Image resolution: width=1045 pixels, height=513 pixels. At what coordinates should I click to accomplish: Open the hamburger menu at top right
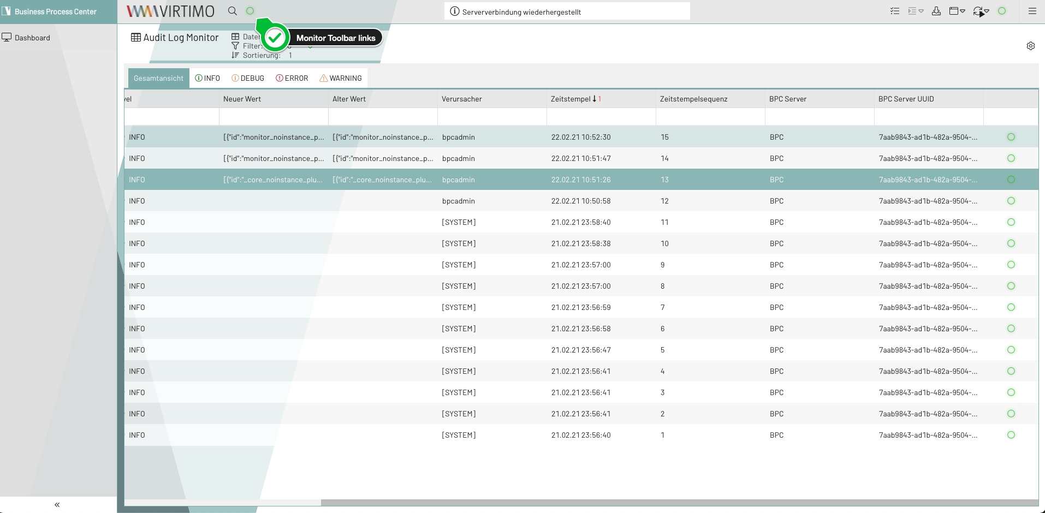1033,11
